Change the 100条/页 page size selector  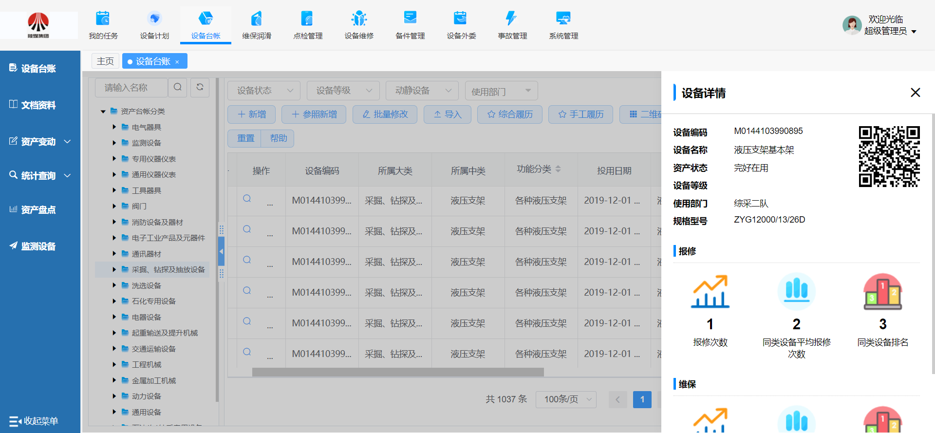click(x=566, y=399)
